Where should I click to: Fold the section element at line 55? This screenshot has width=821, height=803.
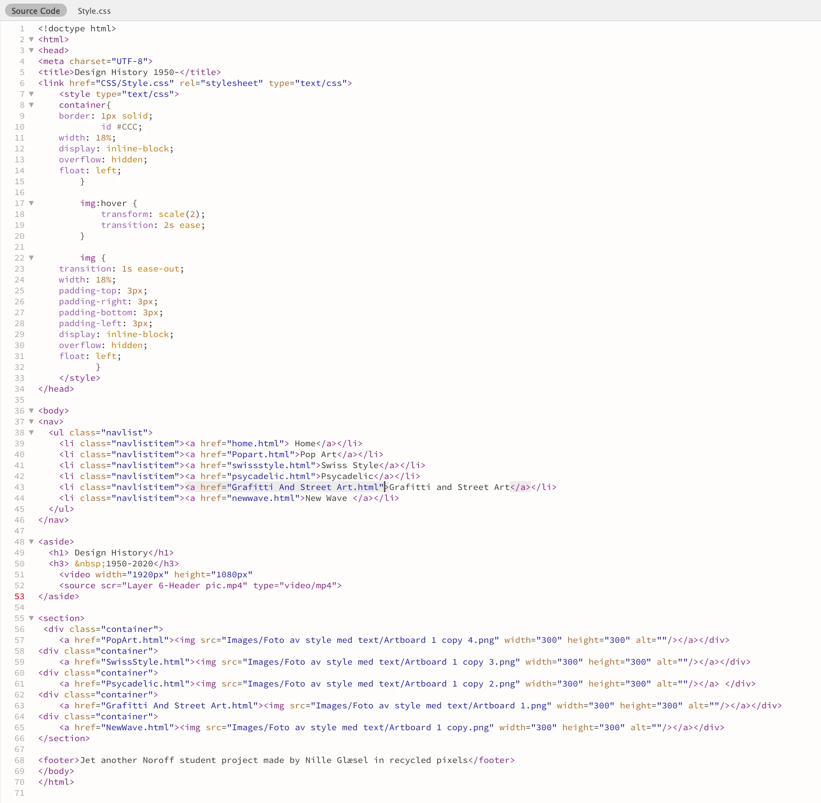[31, 618]
